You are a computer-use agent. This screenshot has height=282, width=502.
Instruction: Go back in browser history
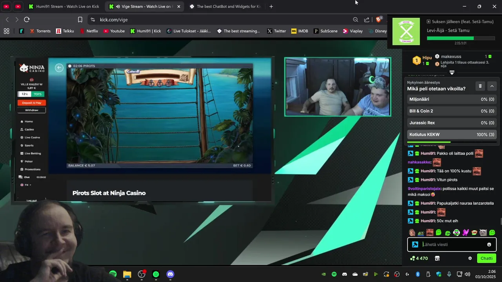click(x=7, y=20)
